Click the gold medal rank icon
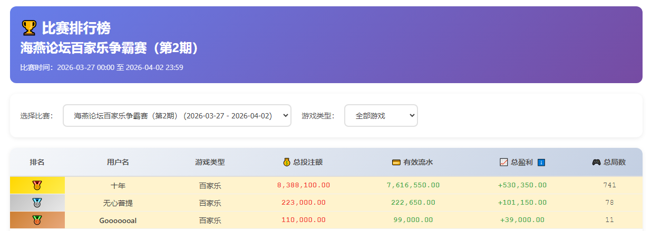 pos(37,185)
